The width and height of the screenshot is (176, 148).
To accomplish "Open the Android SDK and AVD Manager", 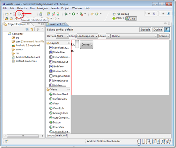I will point(41,14).
